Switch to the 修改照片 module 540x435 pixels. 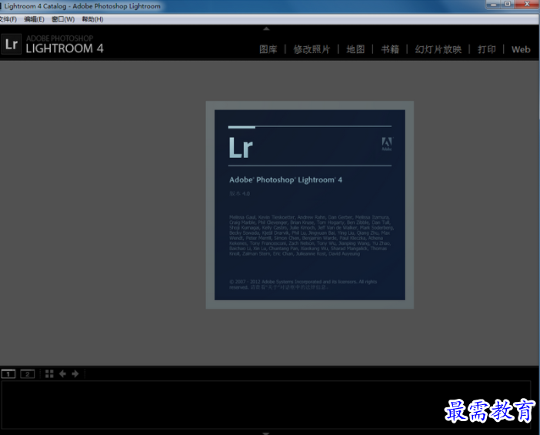pyautogui.click(x=312, y=49)
